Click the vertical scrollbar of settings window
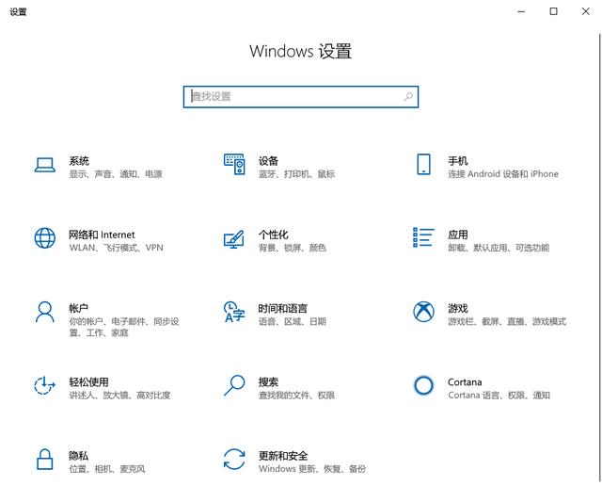 600,257
